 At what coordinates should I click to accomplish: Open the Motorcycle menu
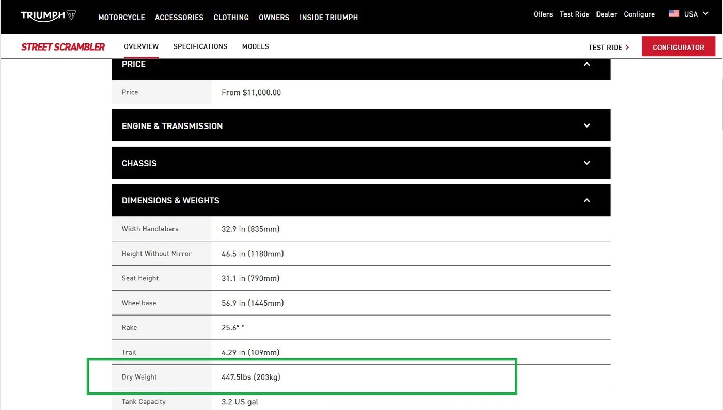121,18
